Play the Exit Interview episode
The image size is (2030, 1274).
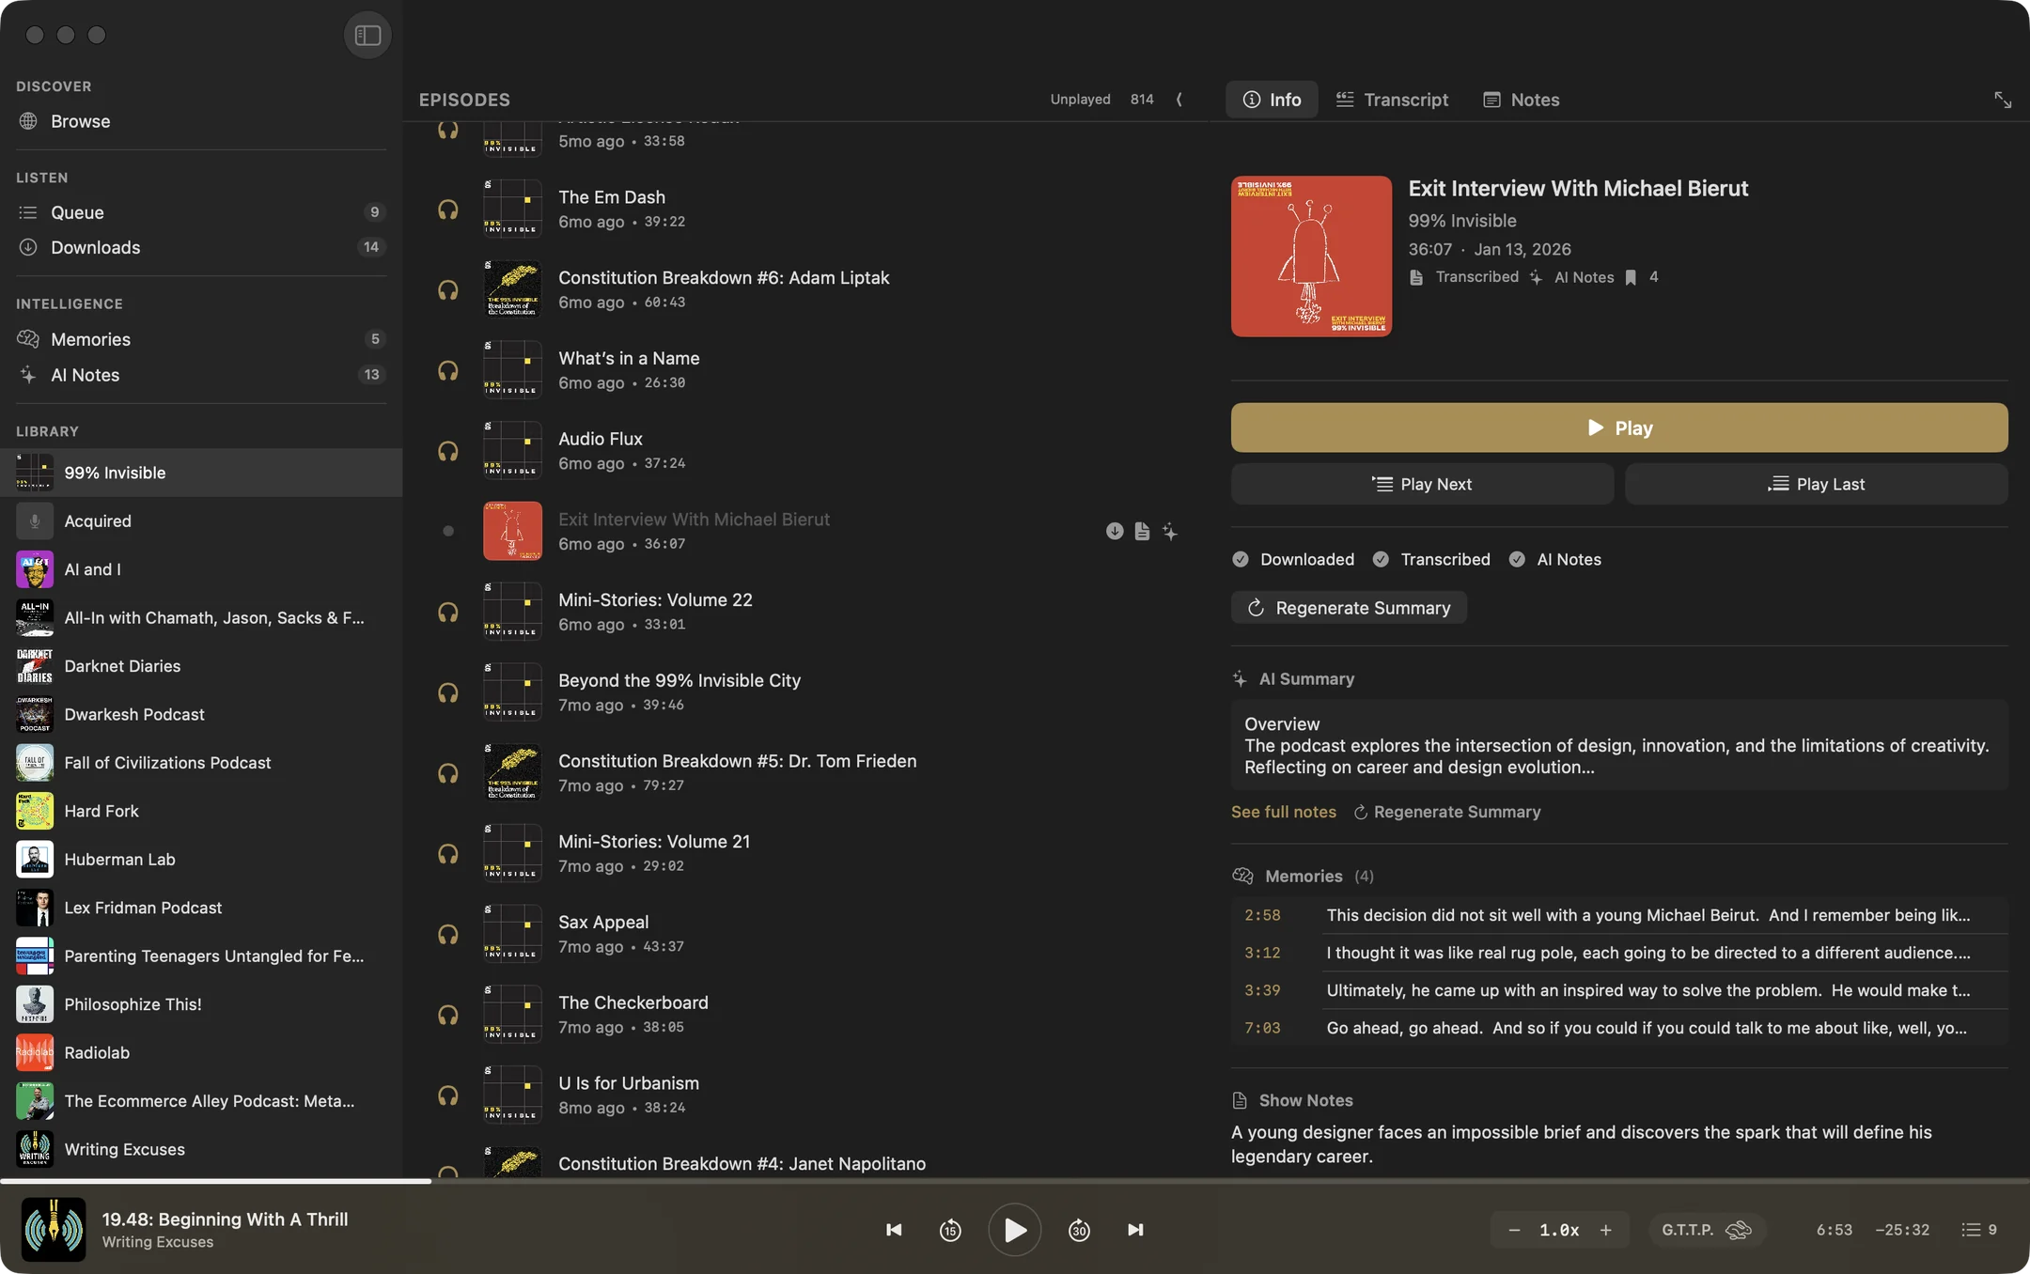click(1619, 427)
